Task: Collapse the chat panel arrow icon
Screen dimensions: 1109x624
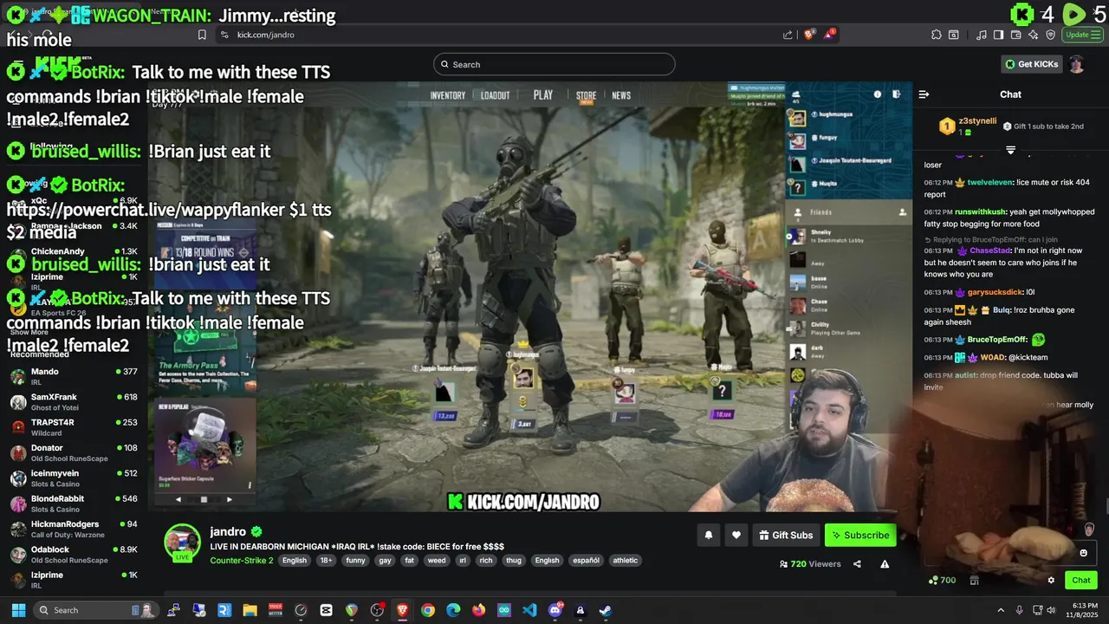Action: pyautogui.click(x=924, y=94)
